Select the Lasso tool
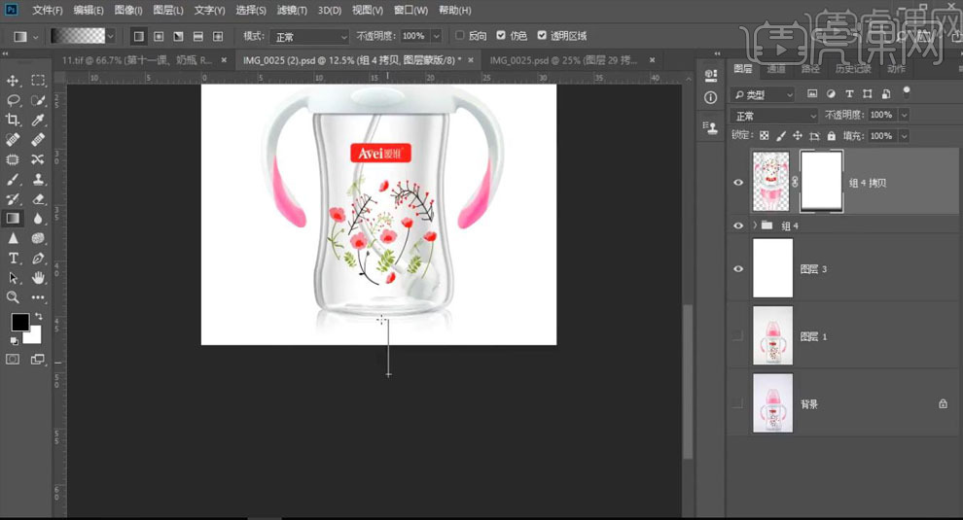Screen dimensions: 963x520 tap(14, 100)
